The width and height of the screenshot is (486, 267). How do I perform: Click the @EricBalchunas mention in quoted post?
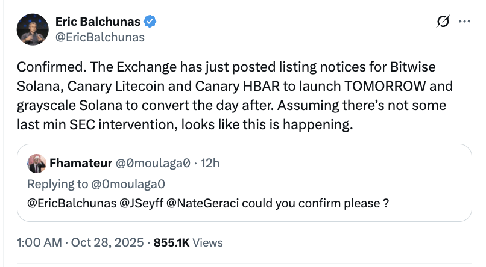(72, 203)
